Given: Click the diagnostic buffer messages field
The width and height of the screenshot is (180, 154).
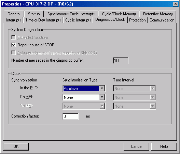Looking at the screenshot, I should pyautogui.click(x=121, y=61).
